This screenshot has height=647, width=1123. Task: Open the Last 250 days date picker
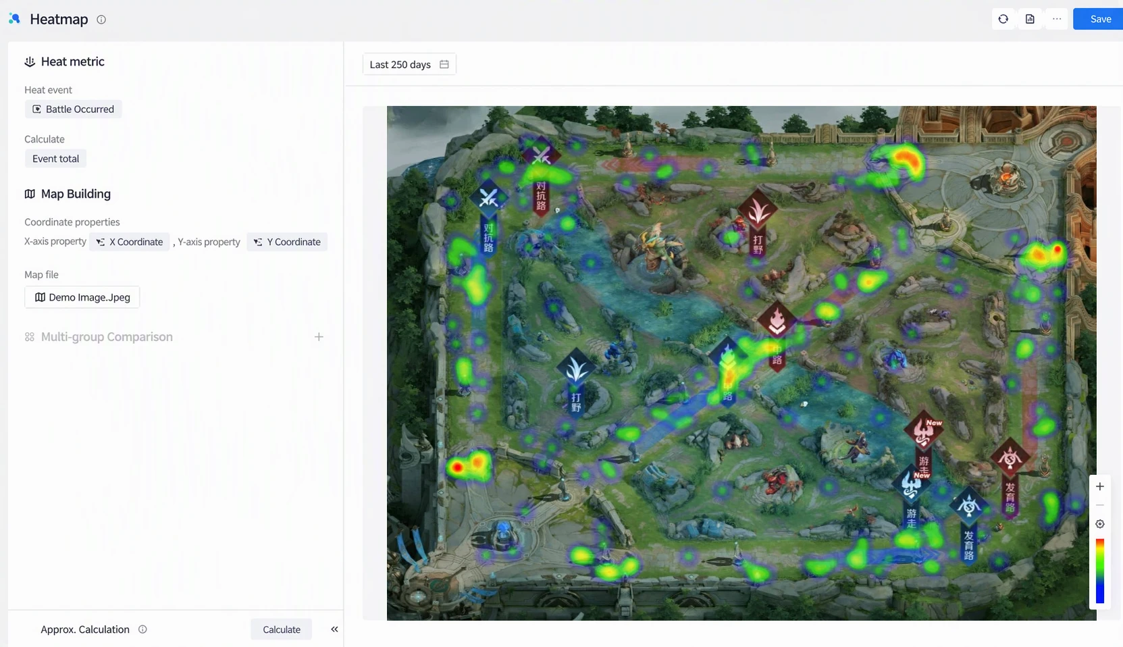[409, 64]
